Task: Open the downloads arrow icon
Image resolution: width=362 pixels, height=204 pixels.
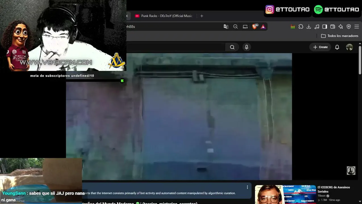Action: [309, 27]
